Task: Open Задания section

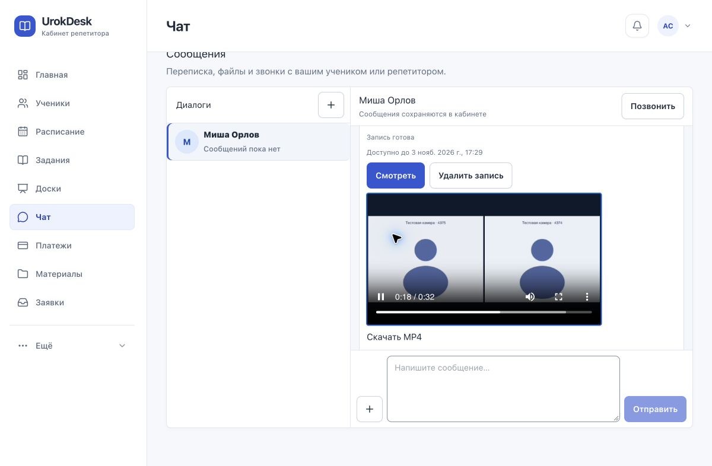Action: tap(72, 160)
